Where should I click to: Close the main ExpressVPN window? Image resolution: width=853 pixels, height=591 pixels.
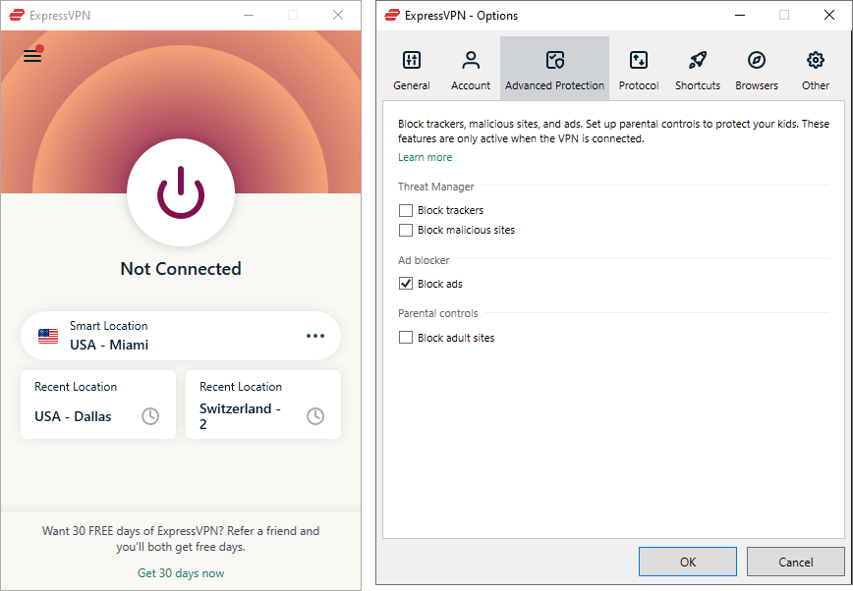[338, 16]
